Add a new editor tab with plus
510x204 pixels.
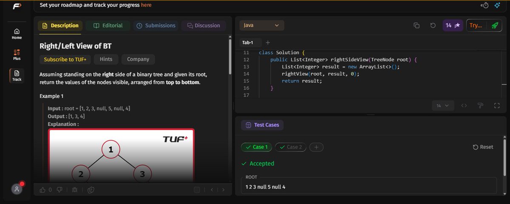pyautogui.click(x=268, y=42)
